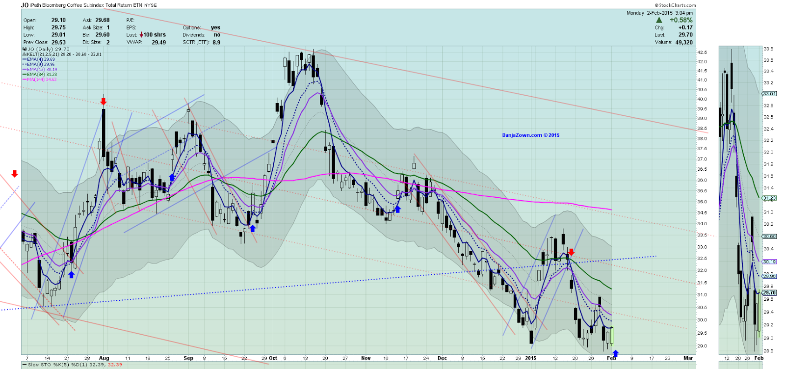Click the JO ticker symbol in the title
785x369 pixels.
point(25,5)
